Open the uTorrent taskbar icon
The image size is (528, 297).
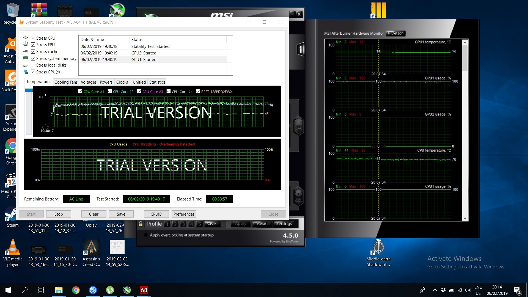click(x=110, y=290)
